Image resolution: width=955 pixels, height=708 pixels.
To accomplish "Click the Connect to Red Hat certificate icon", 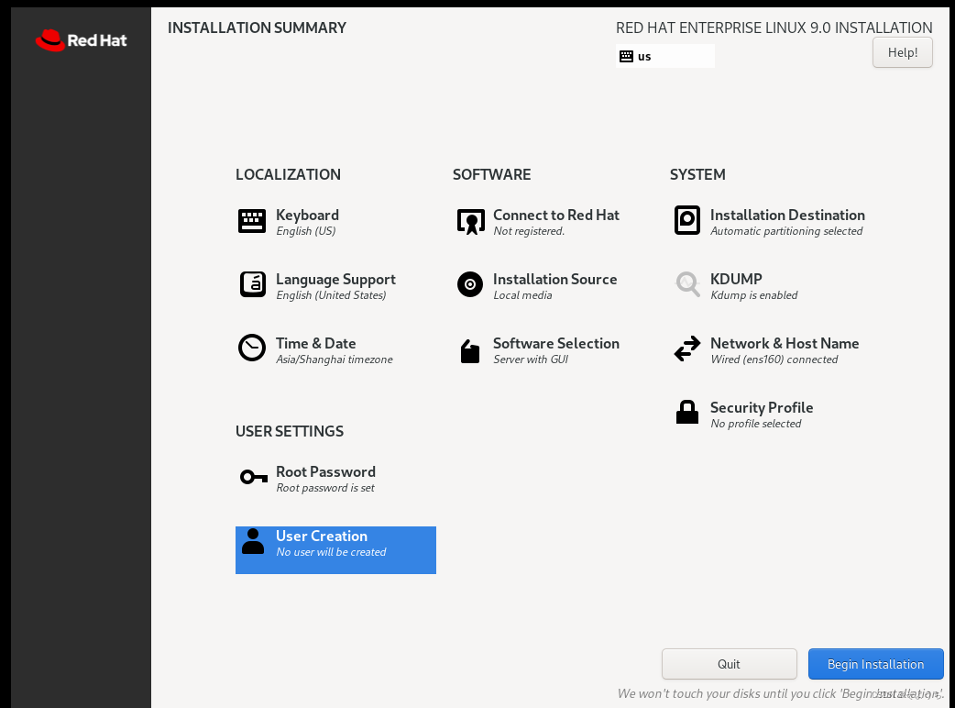I will point(470,222).
